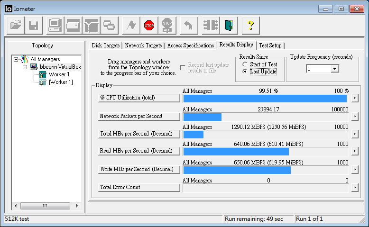
Task: Expand Read MBs per Second details arrow
Action: 355,151
